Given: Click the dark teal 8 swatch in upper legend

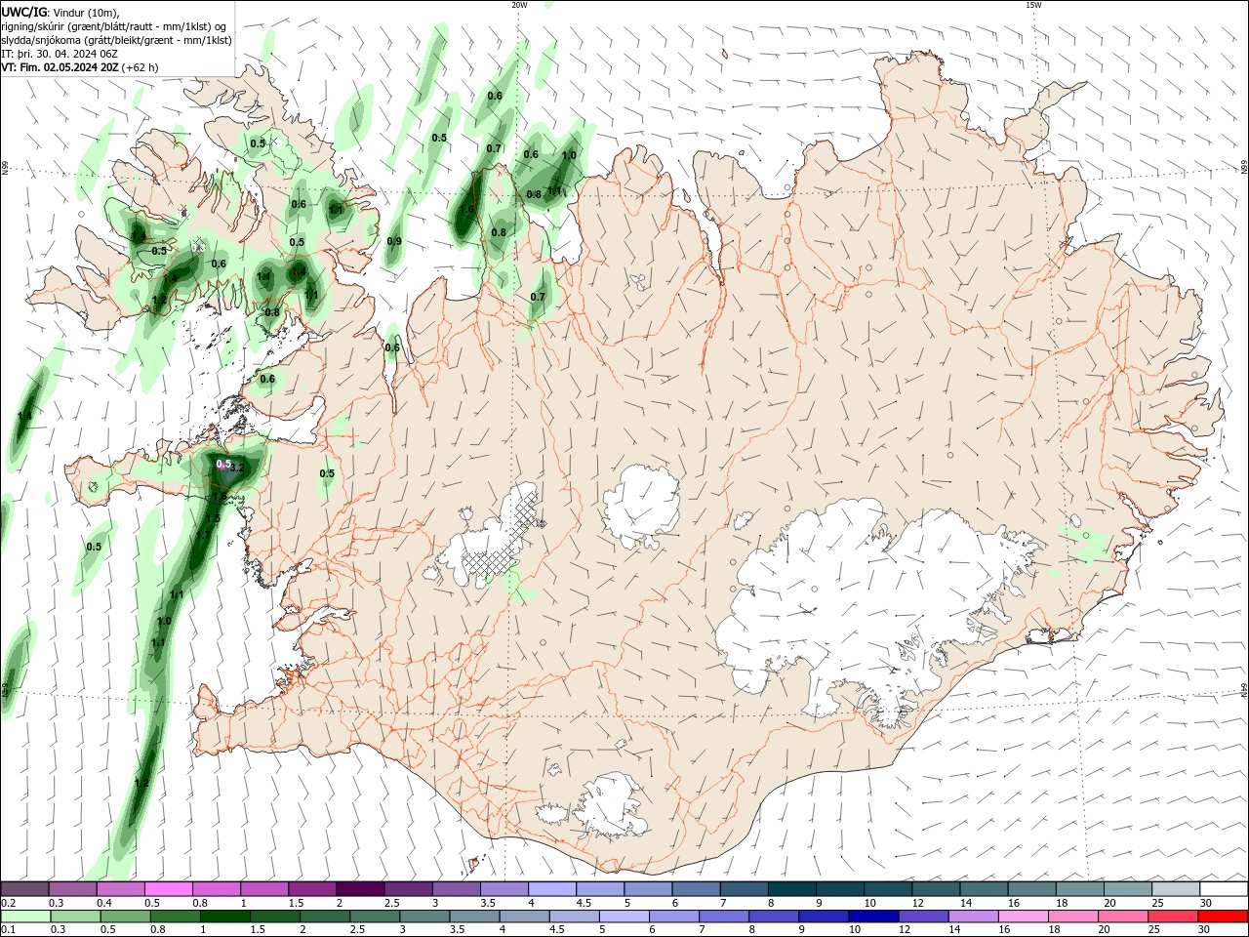Looking at the screenshot, I should click(792, 889).
